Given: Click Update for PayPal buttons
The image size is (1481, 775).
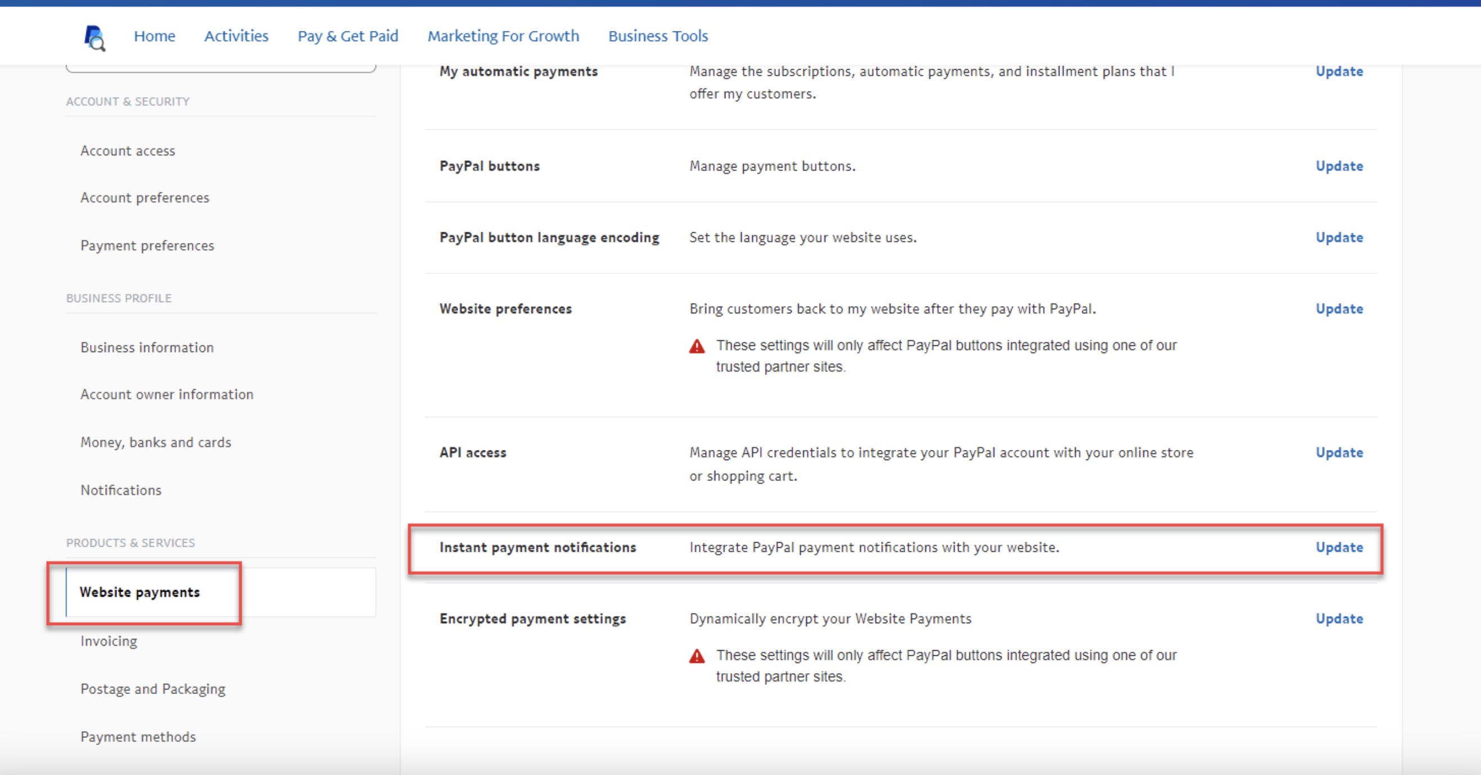Looking at the screenshot, I should click(1339, 166).
